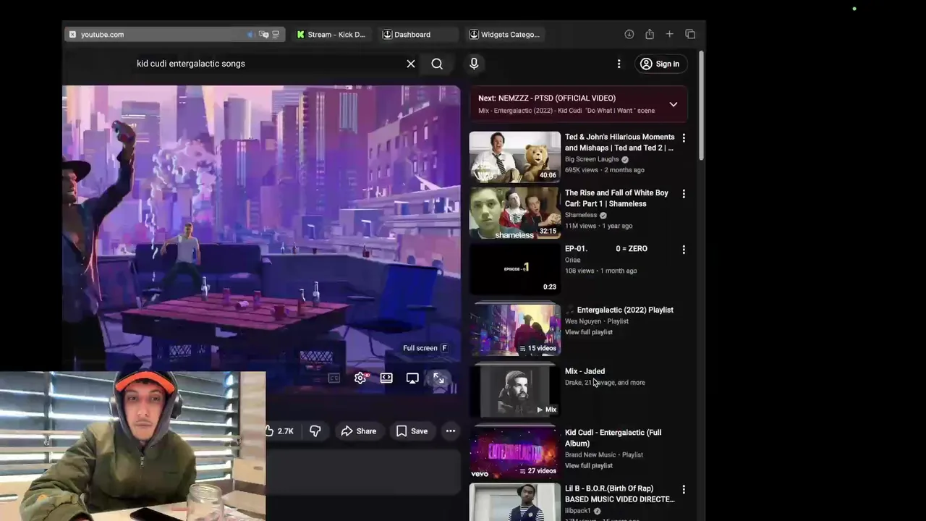This screenshot has width=926, height=521.
Task: Expand the Next: NEMZZZ - PTSD queue chevron
Action: pyautogui.click(x=674, y=104)
